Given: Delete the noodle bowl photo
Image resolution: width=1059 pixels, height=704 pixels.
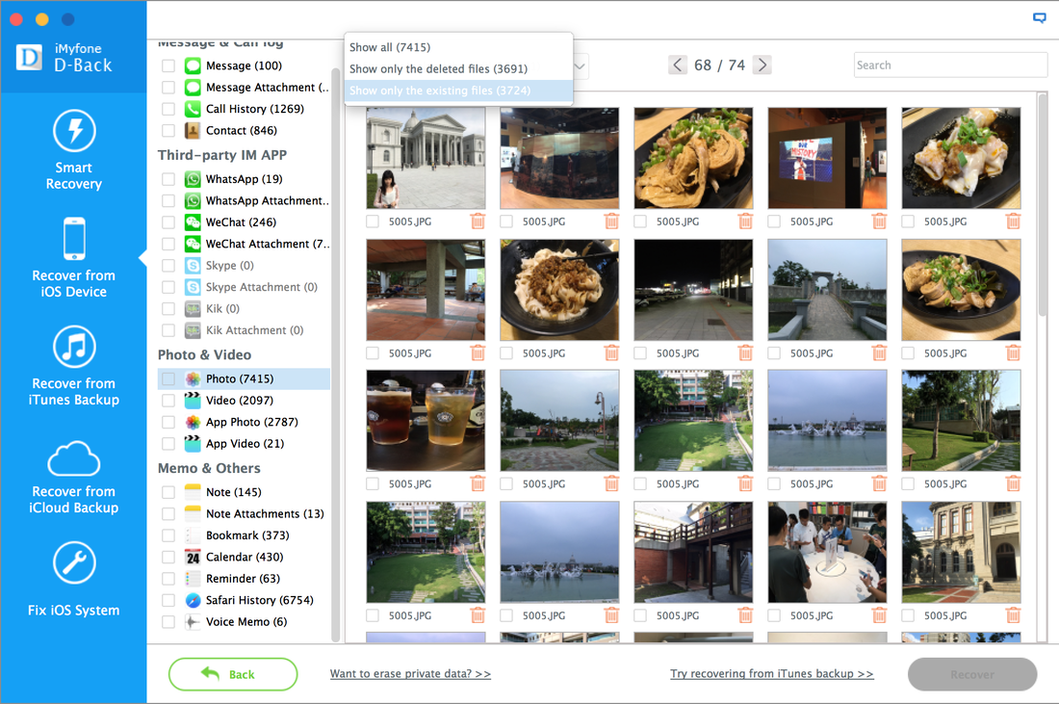Looking at the screenshot, I should tap(611, 352).
